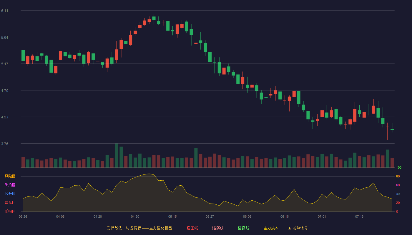Click the yellow dashed icon for 主力成本
Viewport: 412px width, 235px height.
click(x=260, y=228)
